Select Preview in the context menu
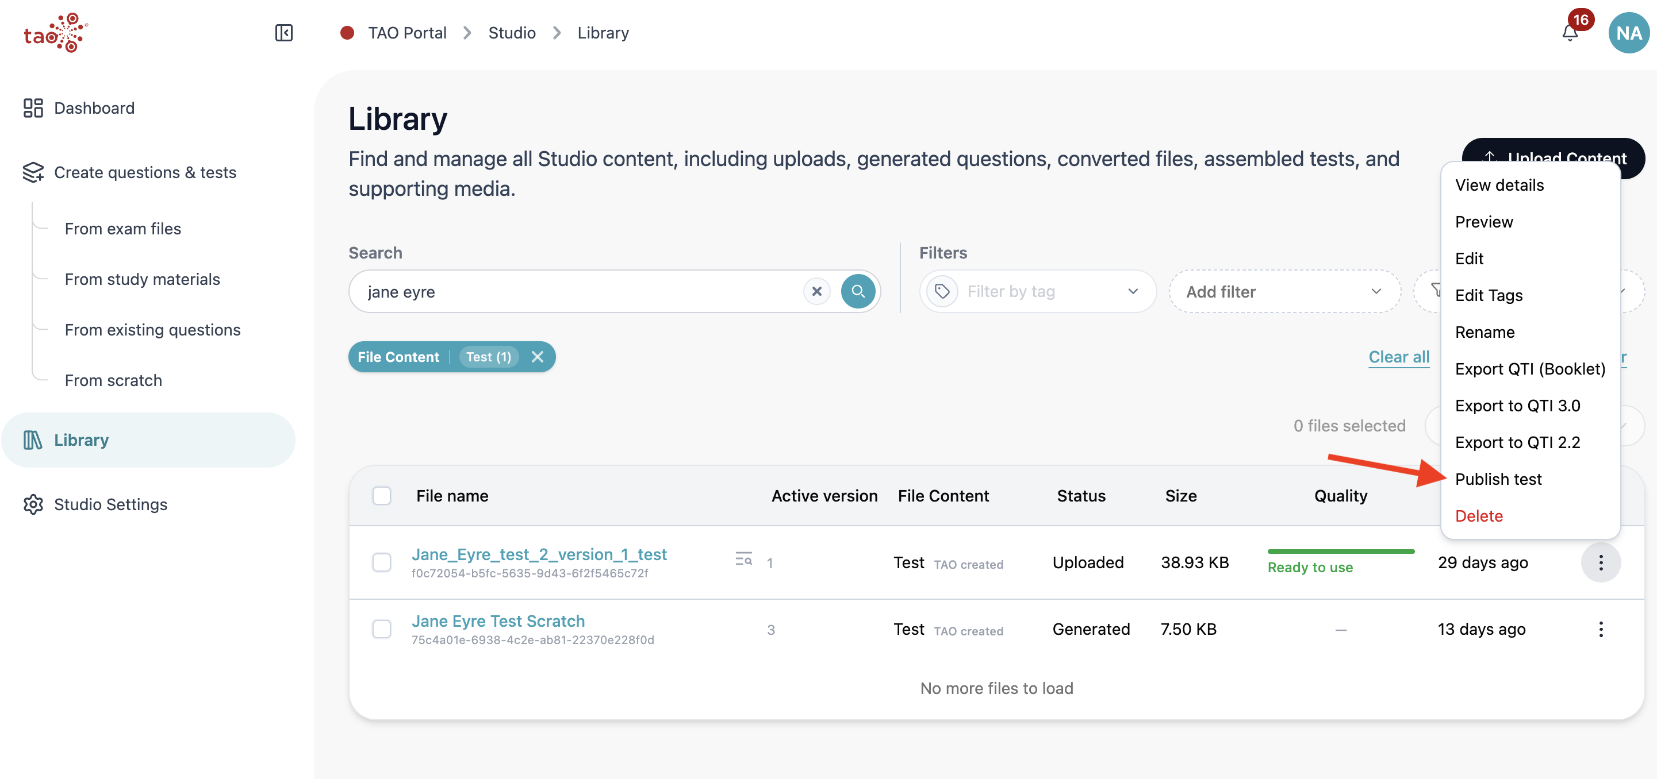This screenshot has height=779, width=1657. 1483,222
